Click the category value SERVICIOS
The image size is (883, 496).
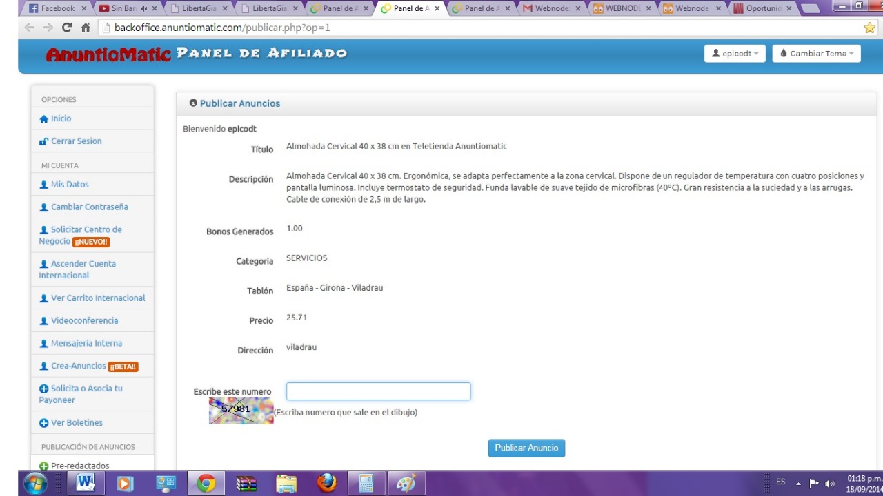(307, 258)
